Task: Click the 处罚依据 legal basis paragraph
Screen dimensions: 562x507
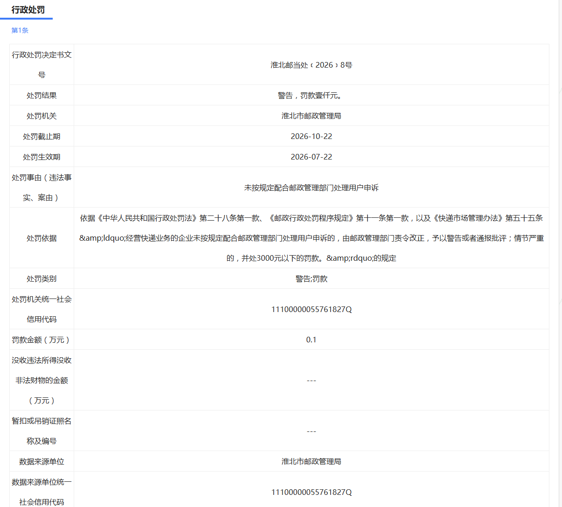Action: (311, 238)
